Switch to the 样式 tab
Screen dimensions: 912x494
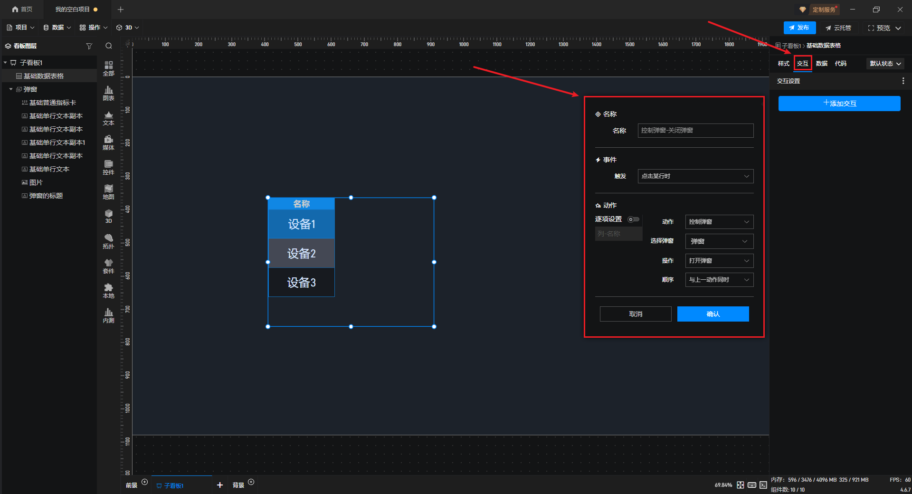click(783, 64)
